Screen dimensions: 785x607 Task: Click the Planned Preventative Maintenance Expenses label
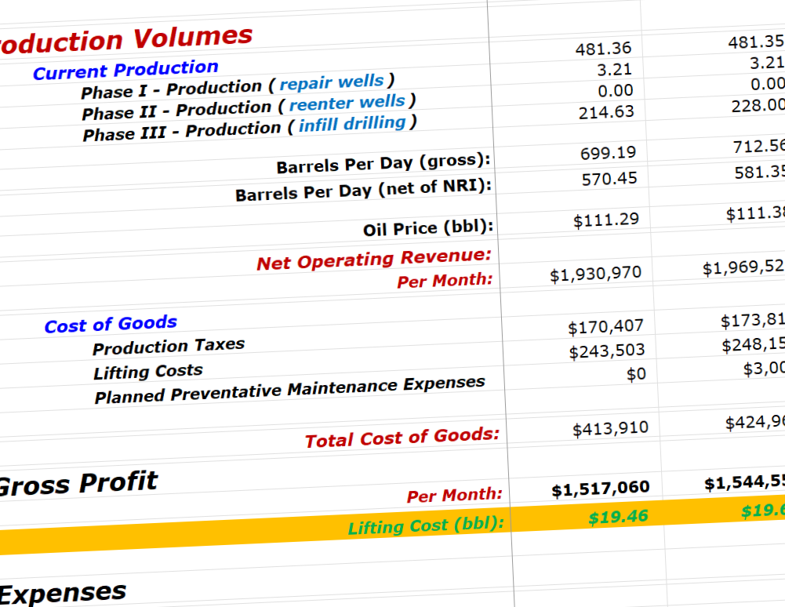(x=290, y=389)
